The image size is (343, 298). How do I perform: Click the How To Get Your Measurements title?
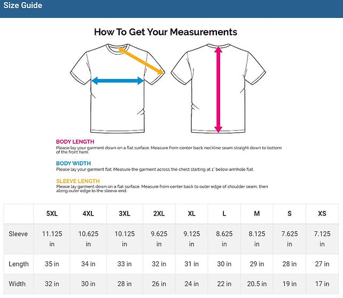tap(166, 32)
